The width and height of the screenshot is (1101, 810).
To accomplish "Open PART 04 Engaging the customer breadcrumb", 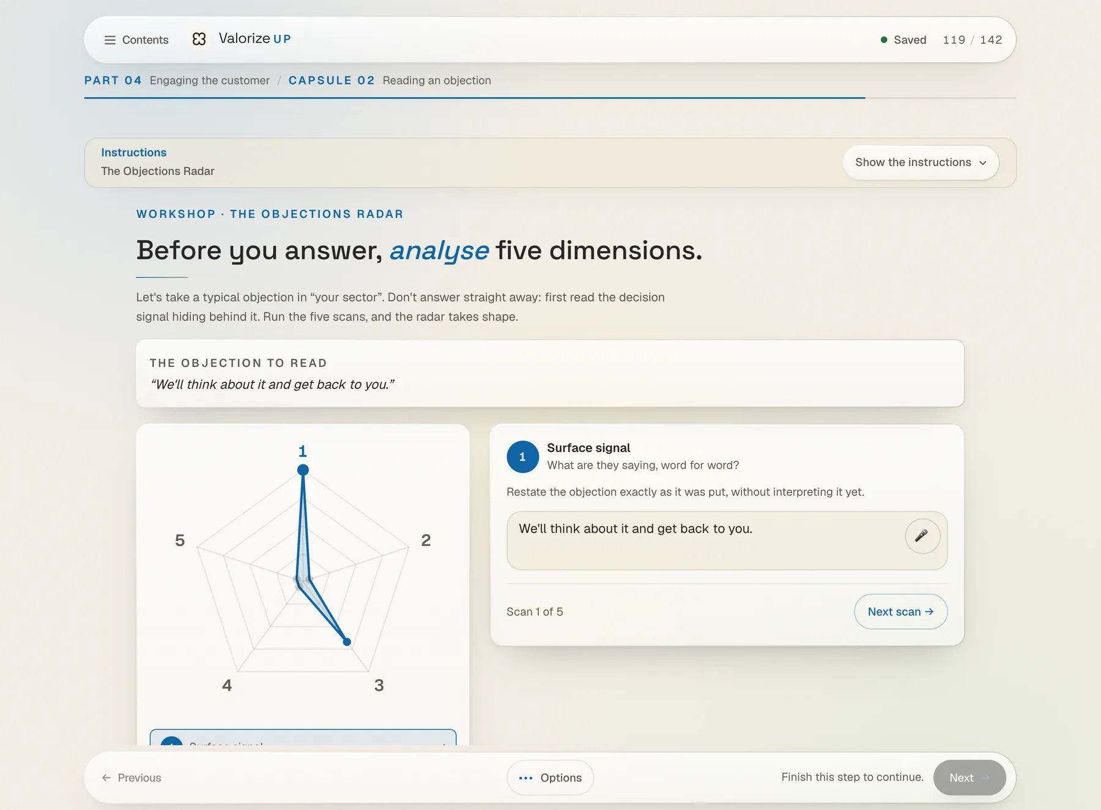I will [x=177, y=81].
